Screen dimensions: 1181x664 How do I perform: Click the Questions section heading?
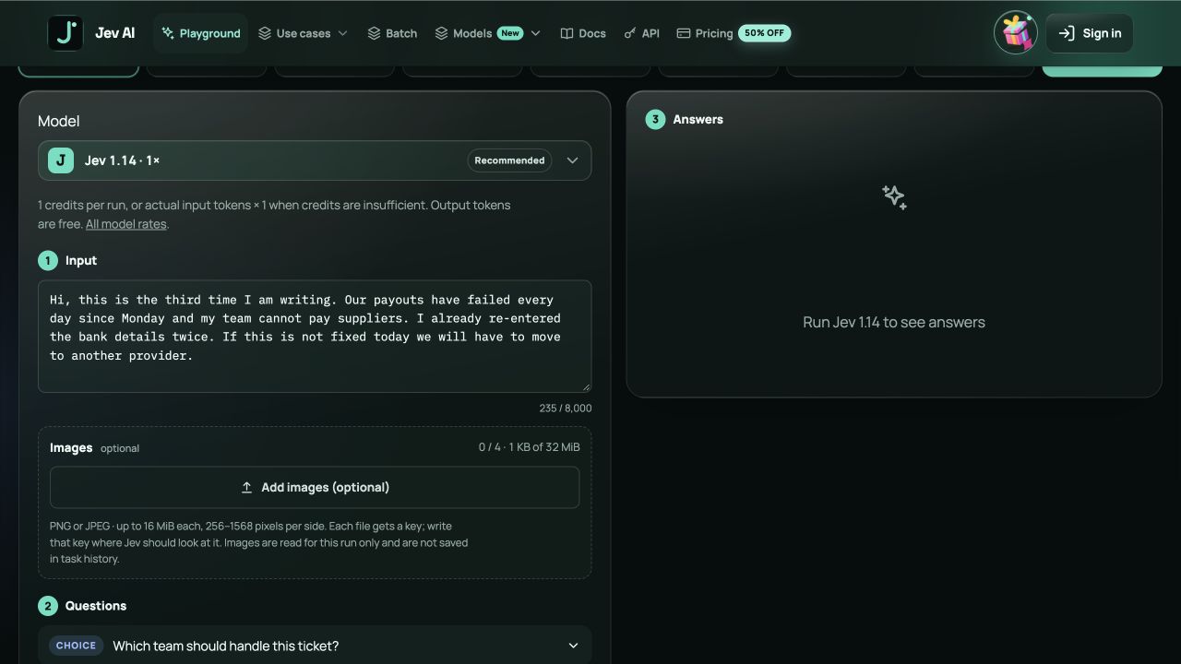tap(96, 606)
